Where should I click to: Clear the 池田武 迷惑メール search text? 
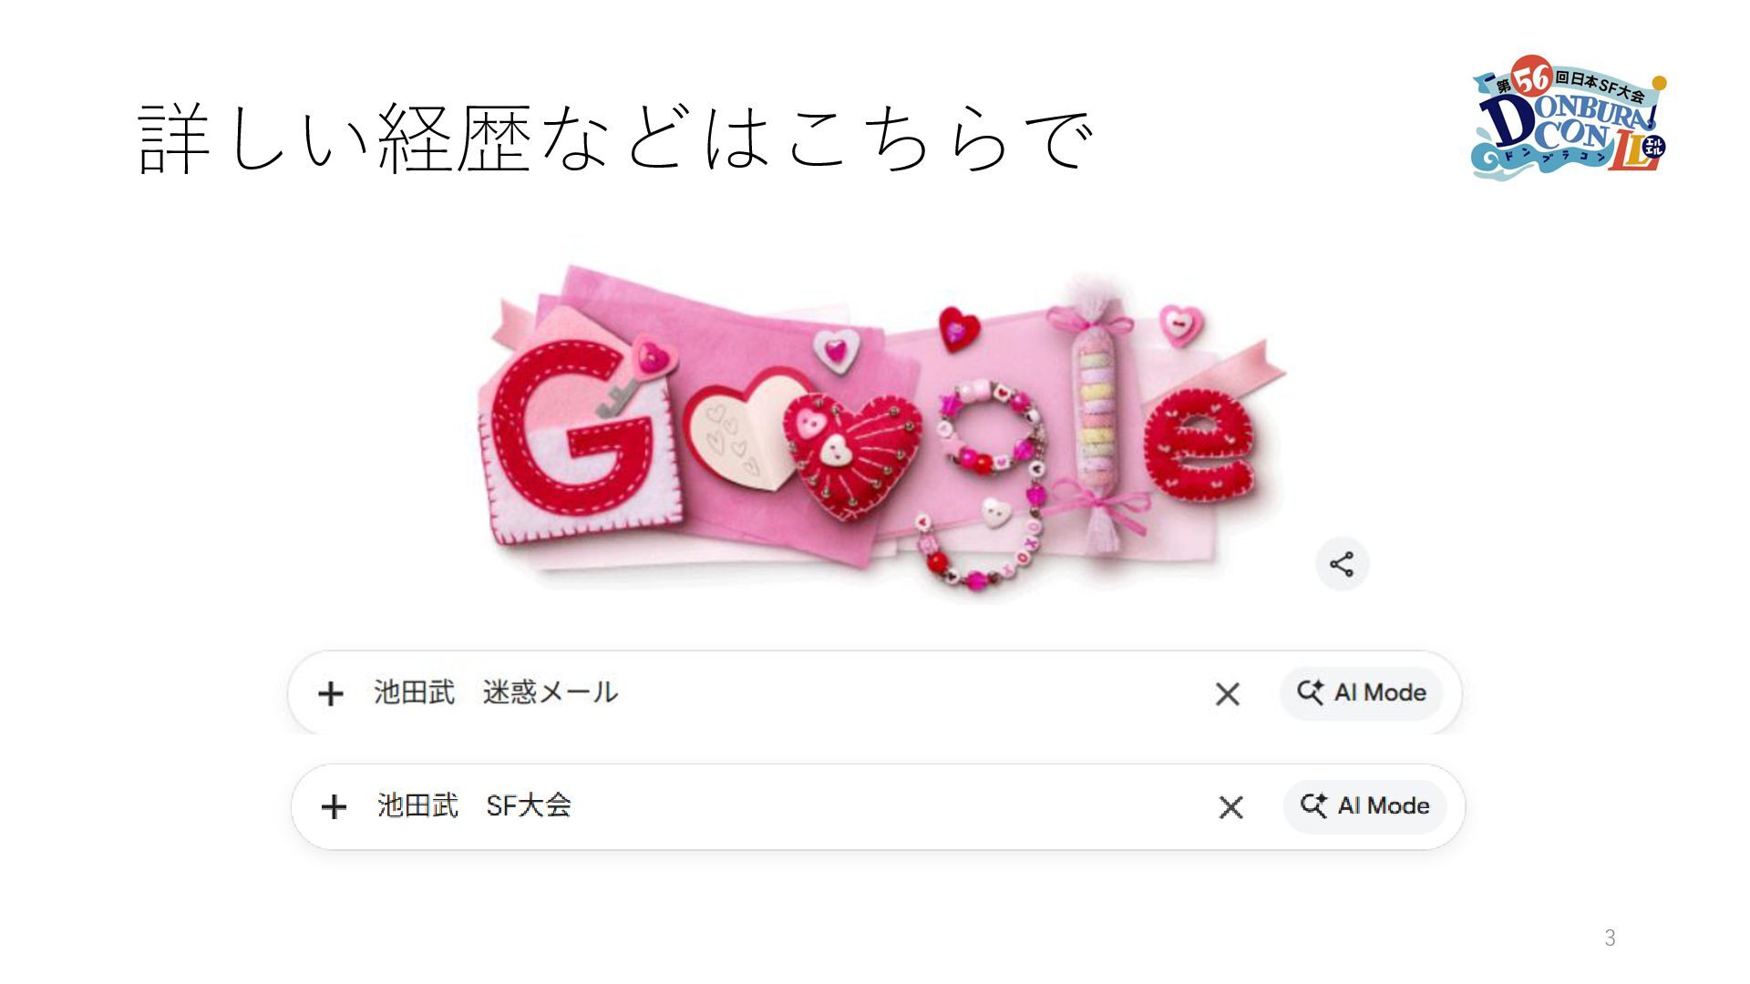click(1228, 693)
